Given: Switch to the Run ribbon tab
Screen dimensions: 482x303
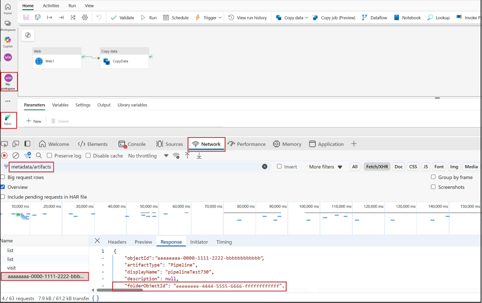Looking at the screenshot, I should (x=72, y=6).
